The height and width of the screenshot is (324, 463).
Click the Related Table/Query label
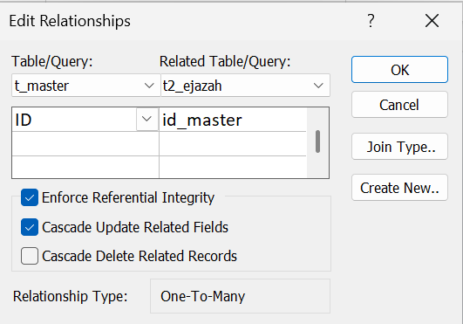tap(225, 61)
